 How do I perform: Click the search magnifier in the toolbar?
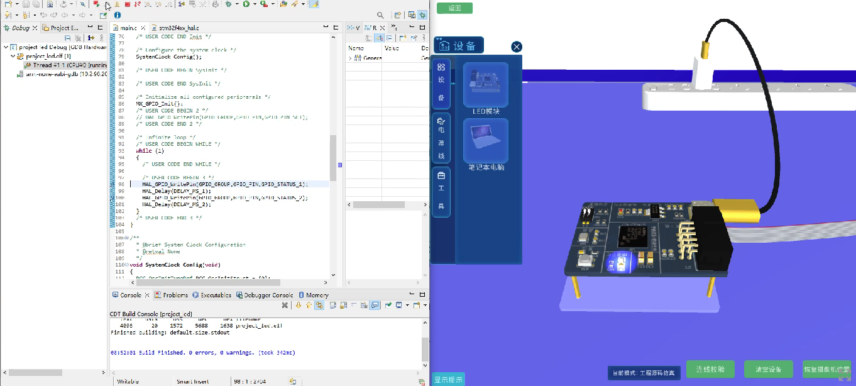[x=380, y=15]
